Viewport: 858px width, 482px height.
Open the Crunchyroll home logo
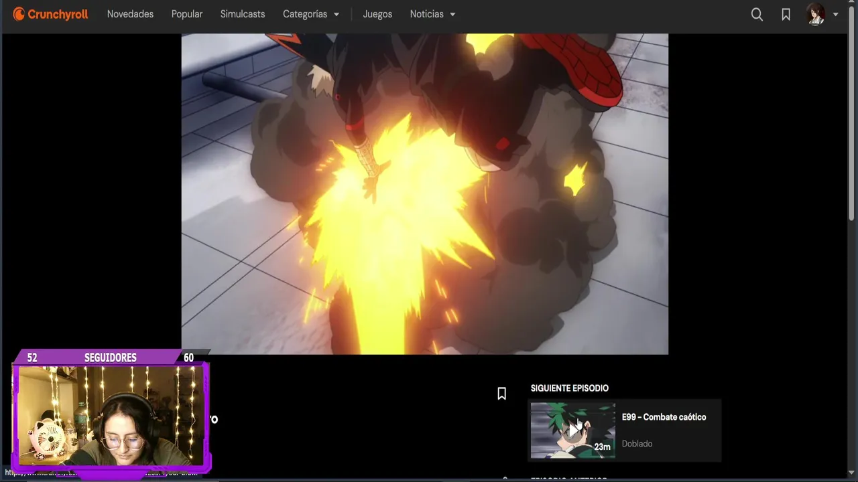point(50,14)
